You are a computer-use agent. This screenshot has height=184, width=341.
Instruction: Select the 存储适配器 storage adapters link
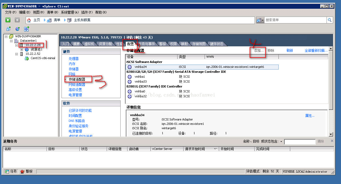(x=77, y=79)
